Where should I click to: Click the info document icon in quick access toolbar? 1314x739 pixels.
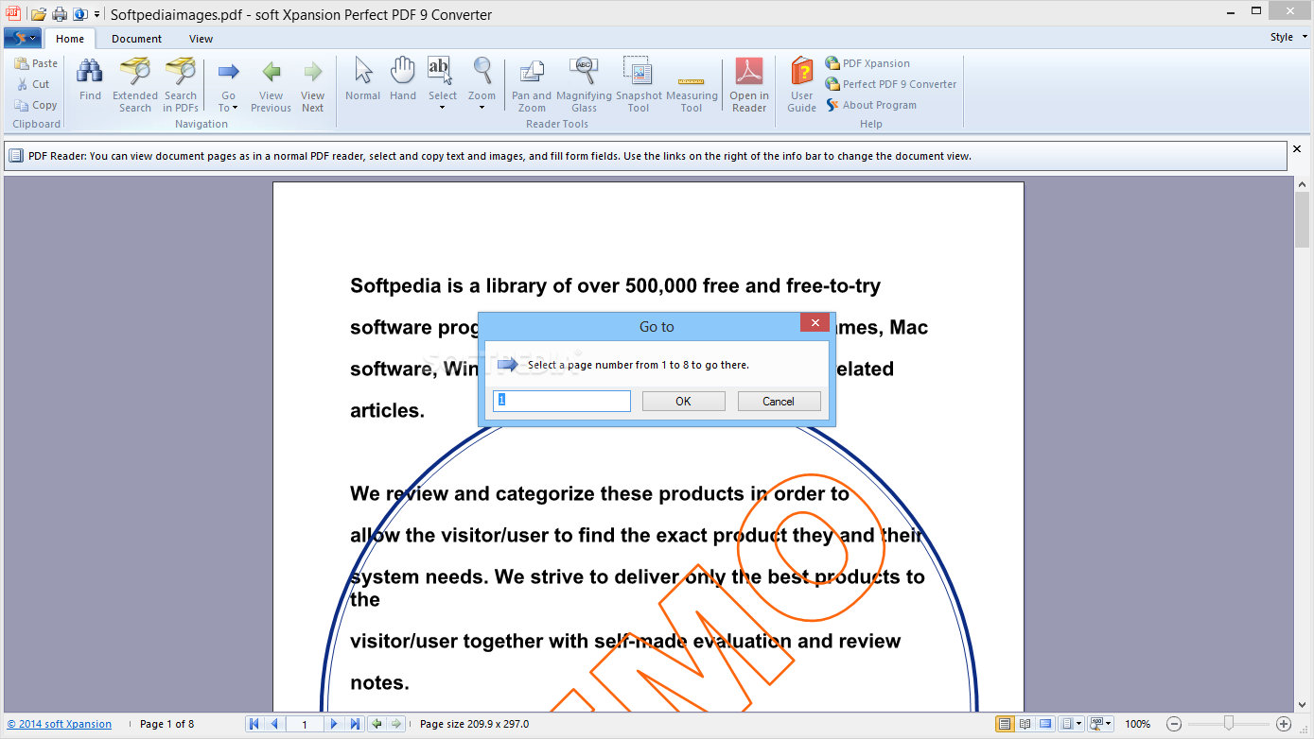point(80,14)
